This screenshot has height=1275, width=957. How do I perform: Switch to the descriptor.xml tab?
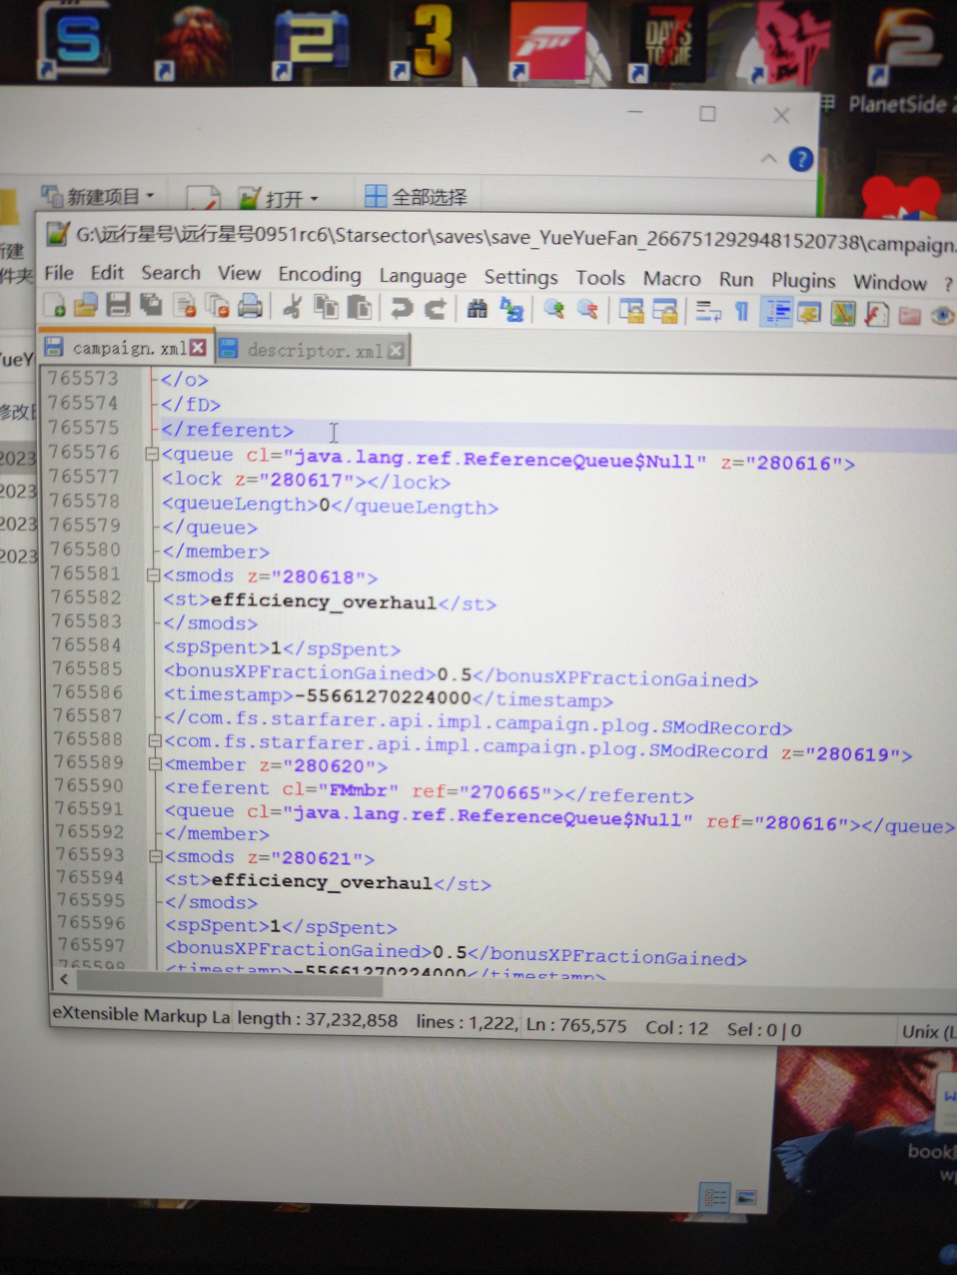tap(314, 350)
